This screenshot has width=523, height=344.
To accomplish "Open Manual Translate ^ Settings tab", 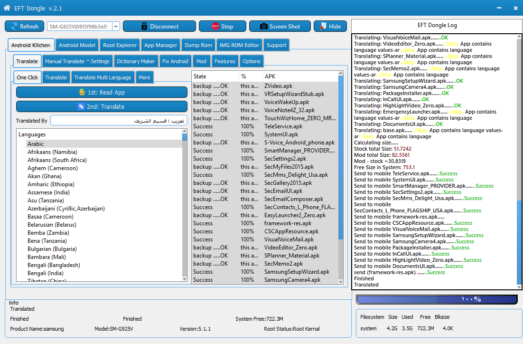I will point(77,61).
